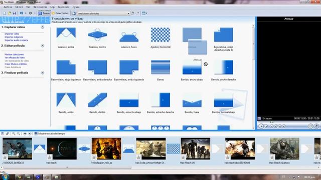Open the Transiciones de vídeo combo box
Viewport: 321px width, 180px height.
(101, 13)
